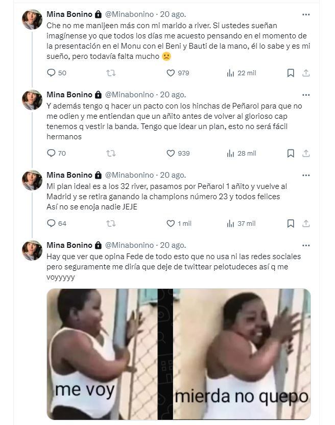335x425 pixels.
Task: Open reply box on the 64-reply tweet
Action: [x=51, y=223]
